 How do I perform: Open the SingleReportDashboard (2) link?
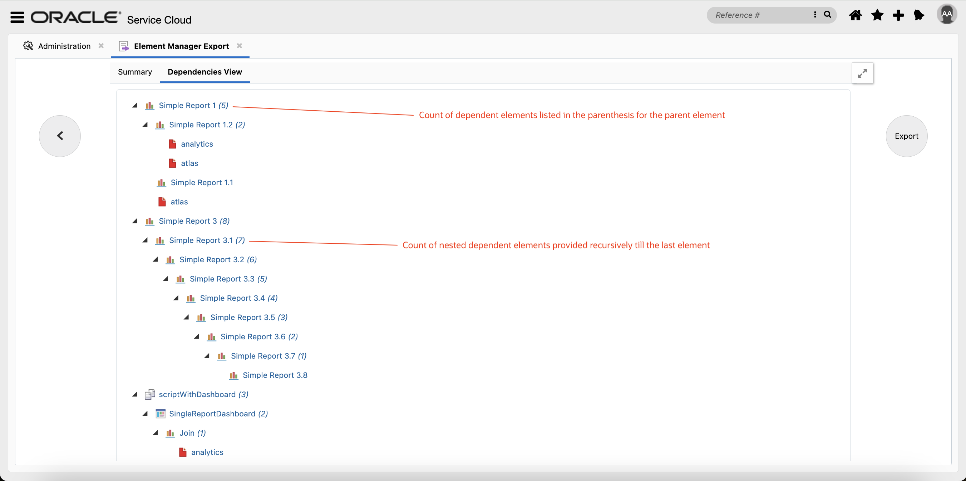[x=219, y=414]
